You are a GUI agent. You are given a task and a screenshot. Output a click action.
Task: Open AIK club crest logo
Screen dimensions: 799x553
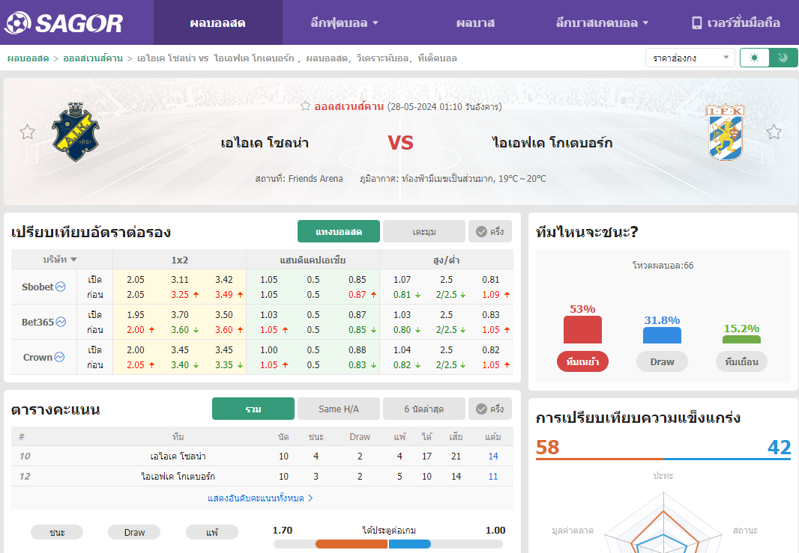point(76,132)
